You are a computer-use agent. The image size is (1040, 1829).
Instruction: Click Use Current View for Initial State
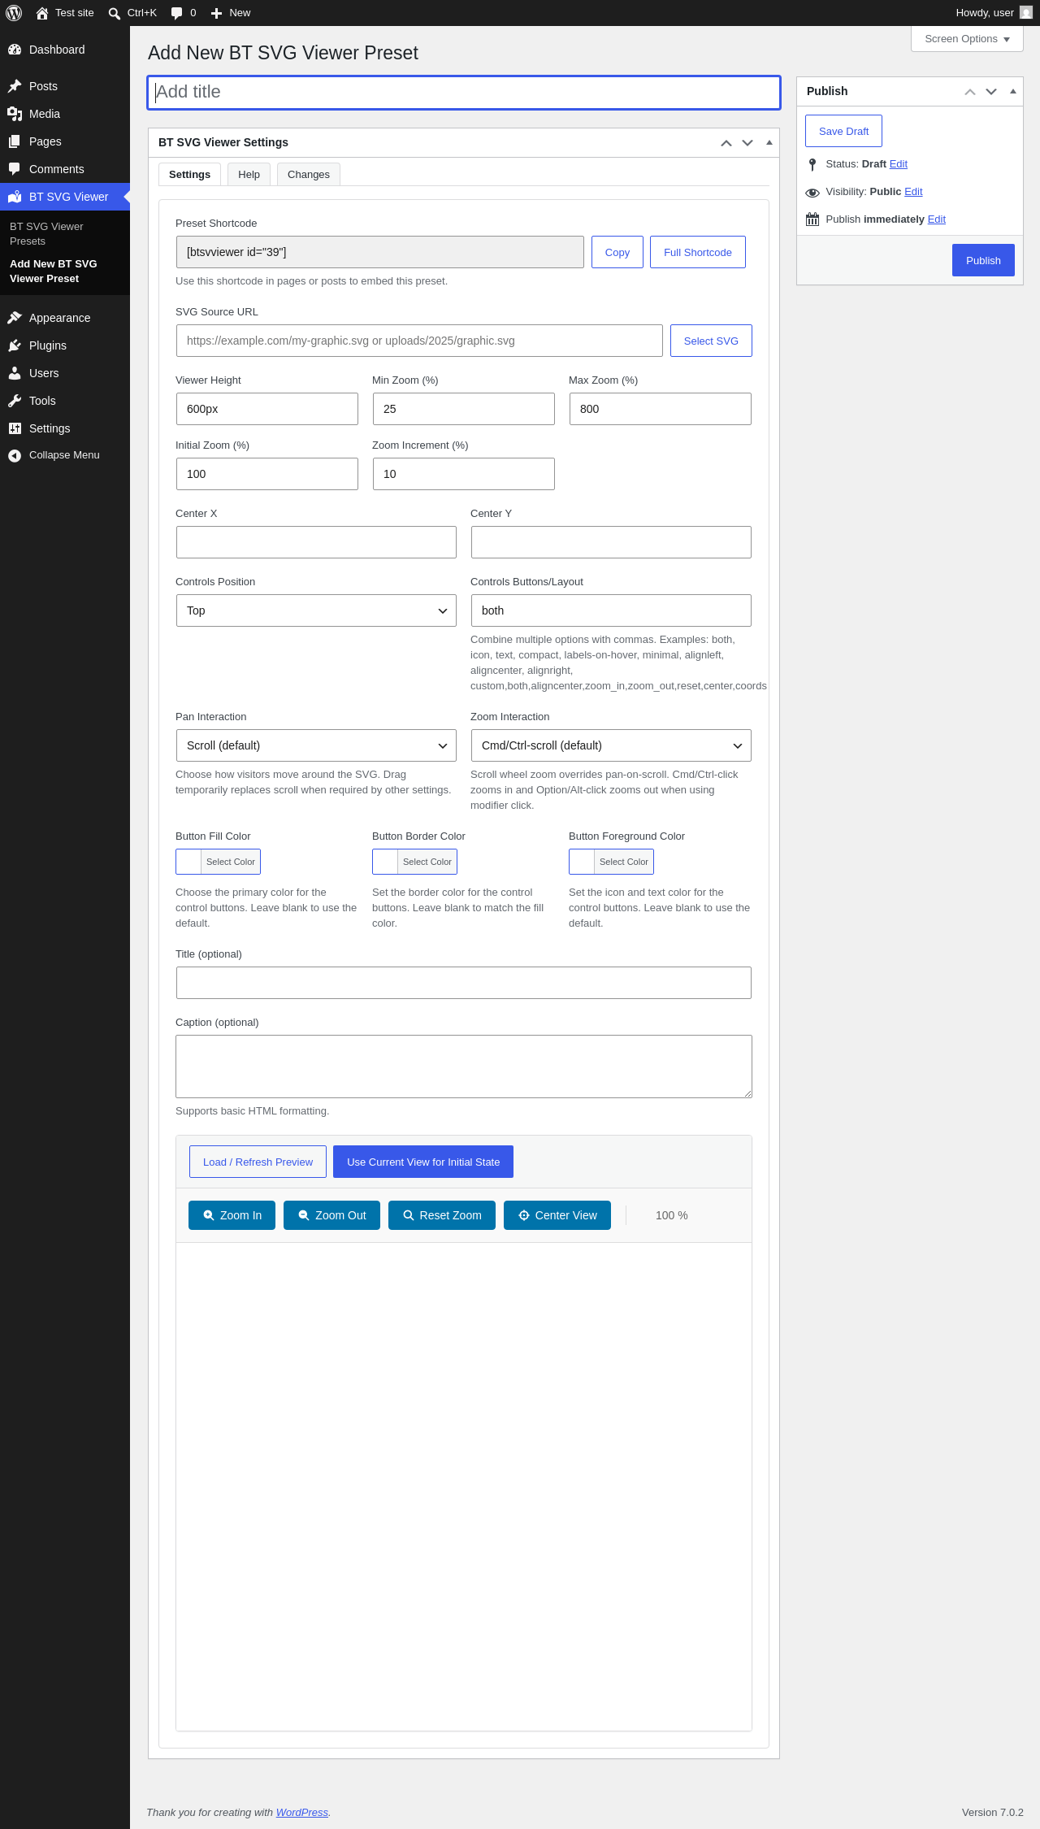pos(423,1162)
